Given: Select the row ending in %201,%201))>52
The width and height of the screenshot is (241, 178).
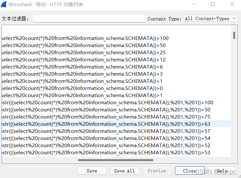Looking at the screenshot, I should point(116,146).
